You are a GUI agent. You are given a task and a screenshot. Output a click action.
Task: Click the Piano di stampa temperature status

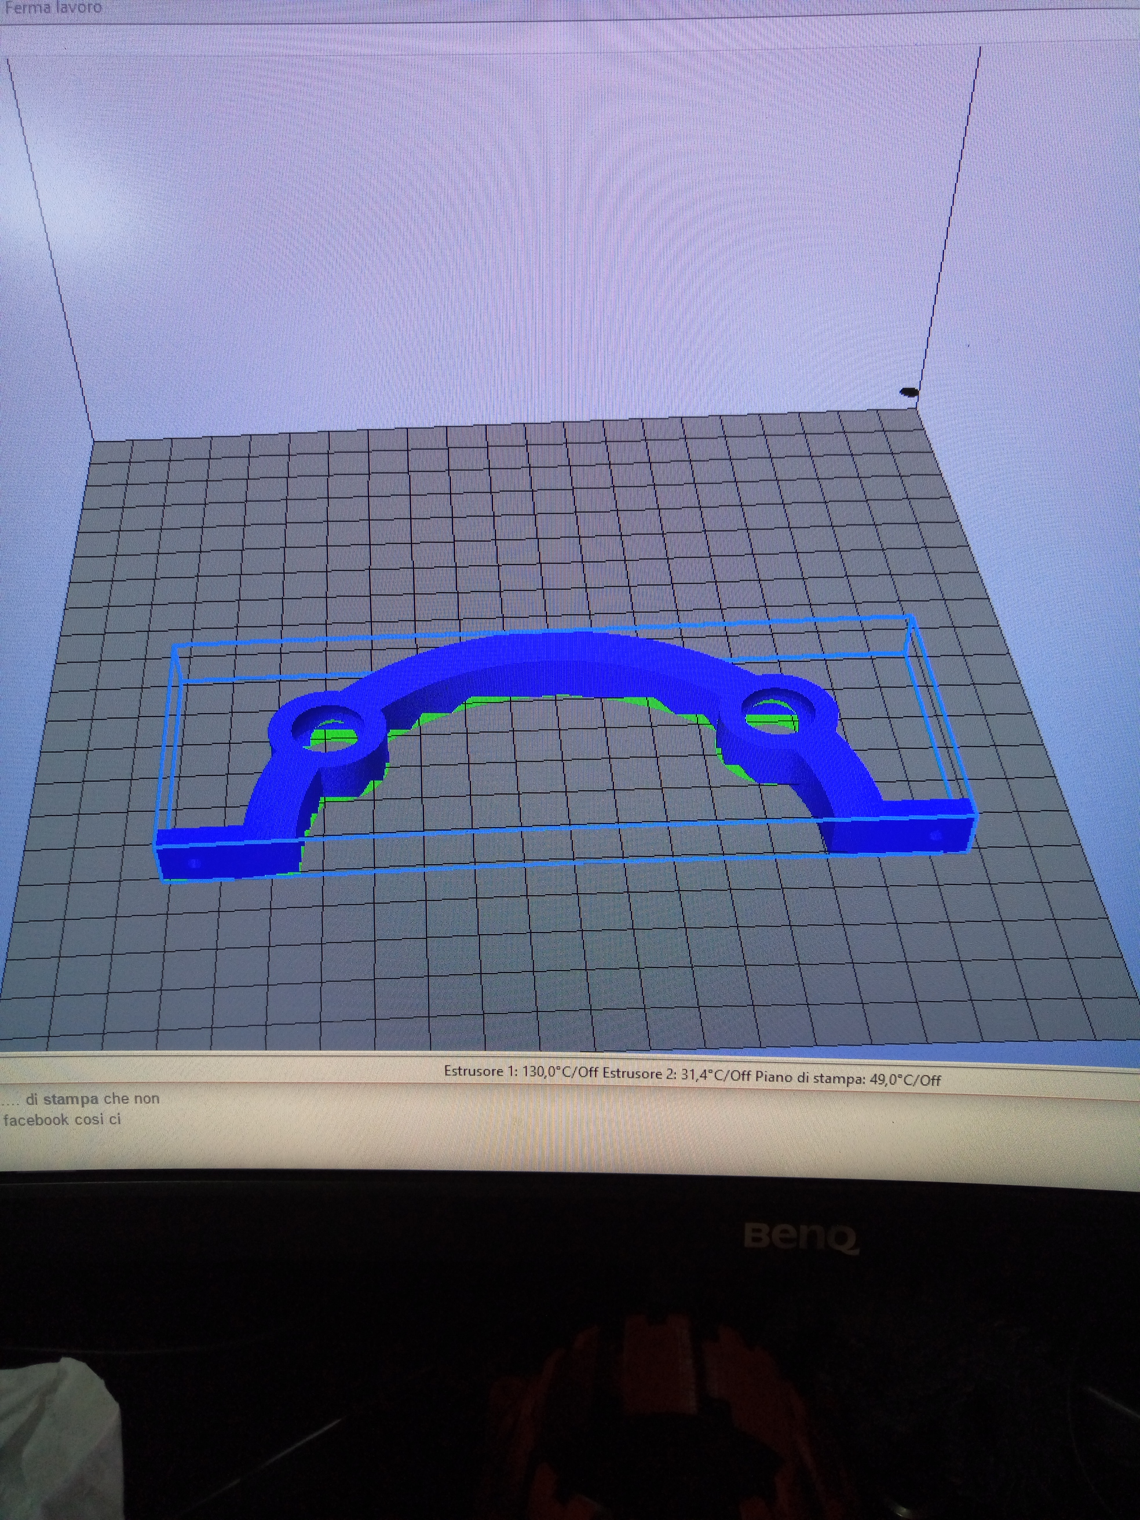[x=848, y=1079]
